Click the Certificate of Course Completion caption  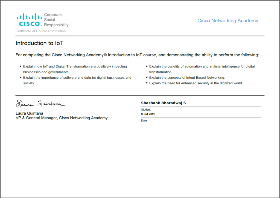(x=40, y=31)
